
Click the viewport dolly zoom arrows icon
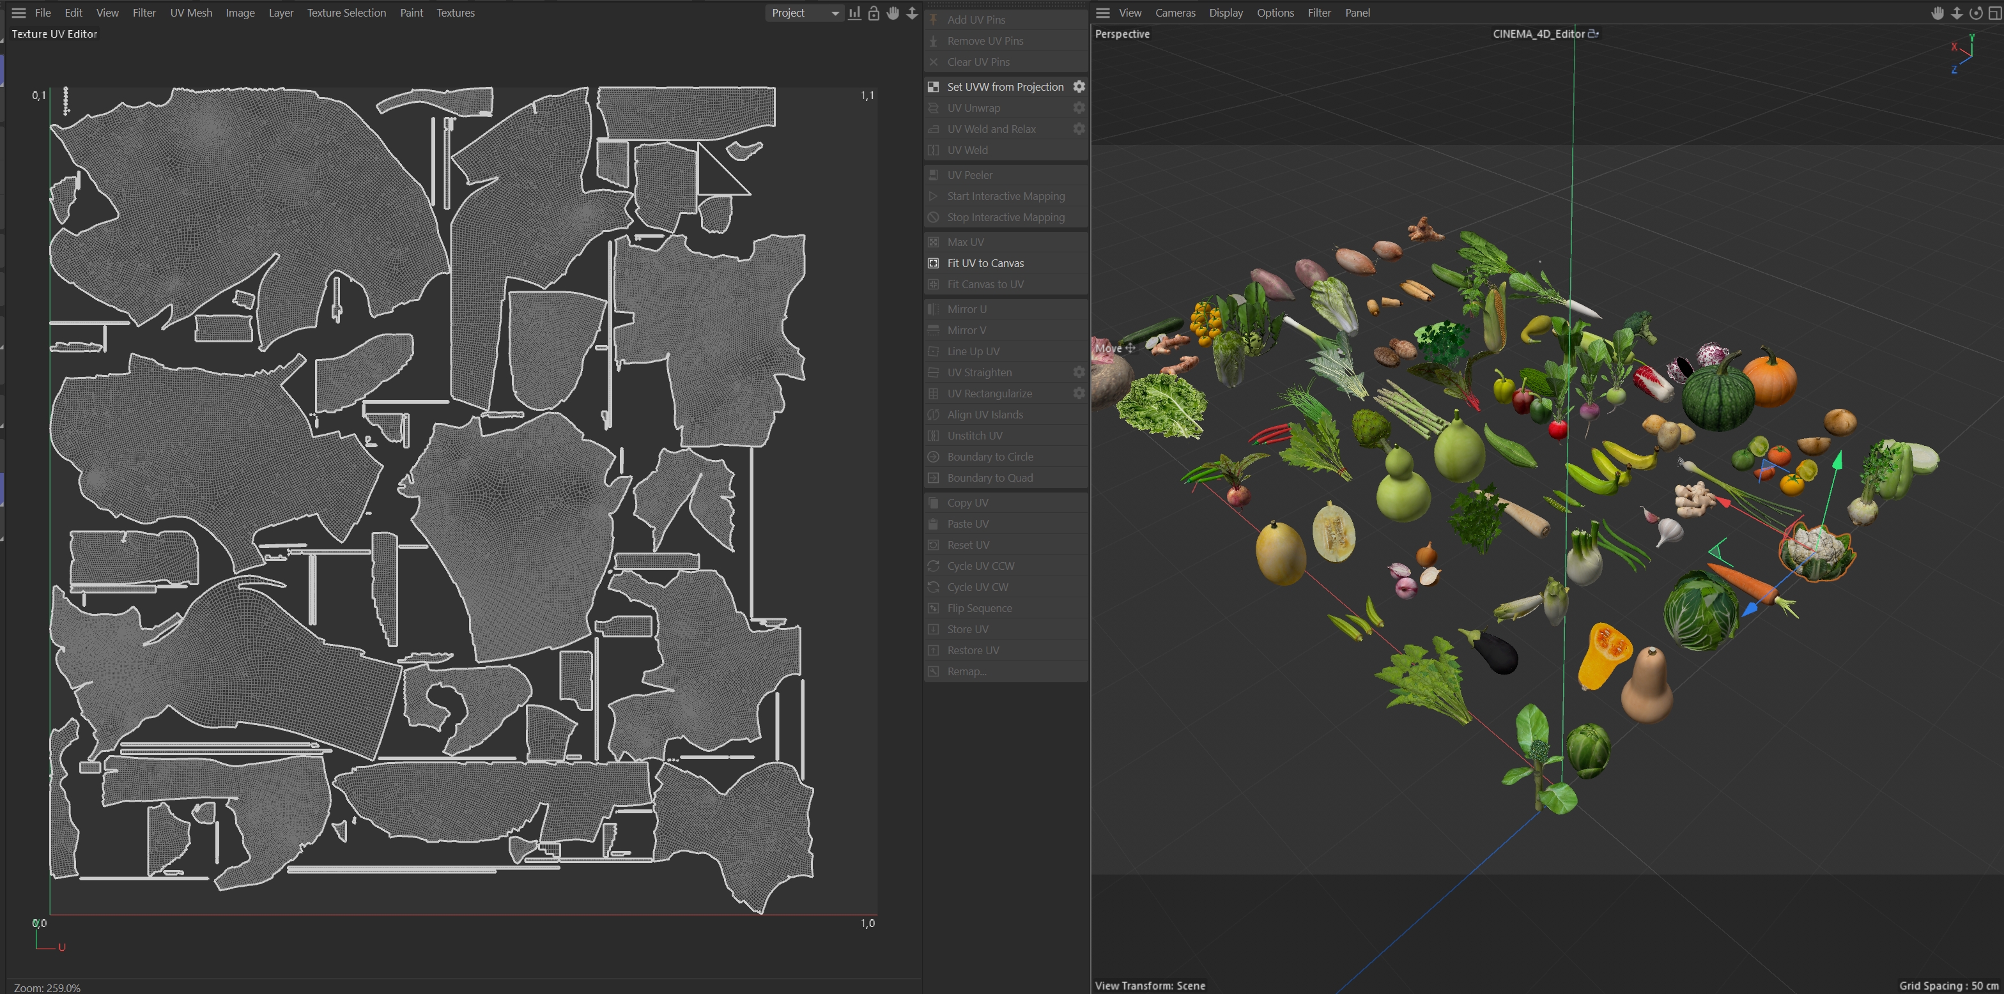[x=1957, y=12]
